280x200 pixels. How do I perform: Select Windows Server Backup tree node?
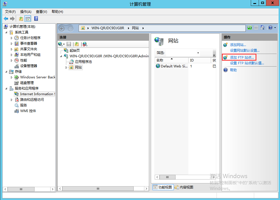pos(38,77)
